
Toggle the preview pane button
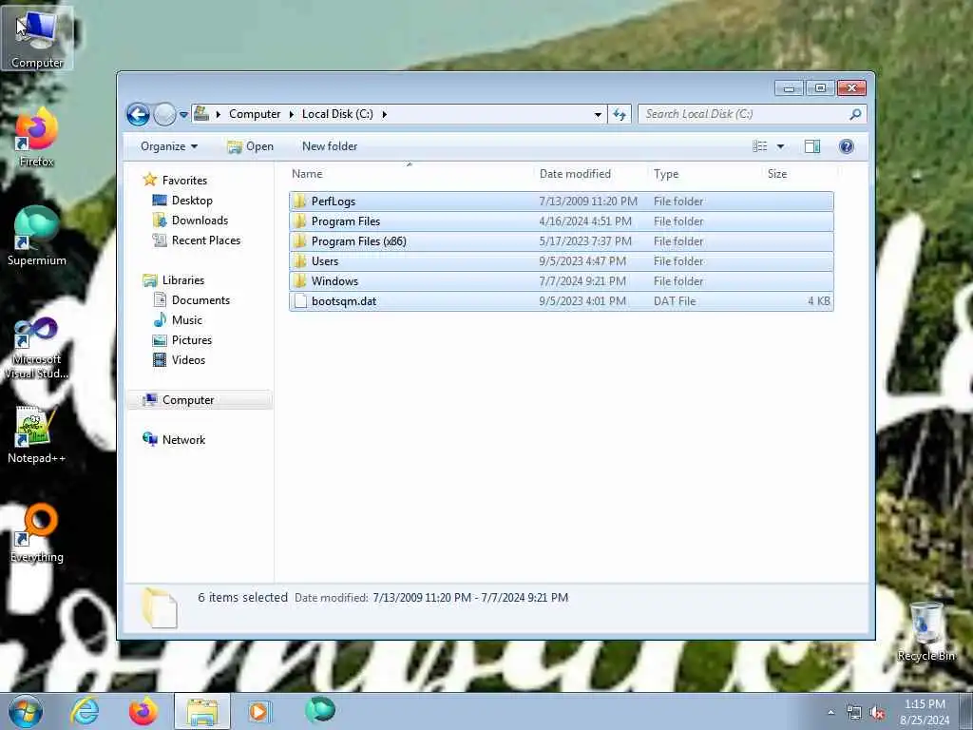pos(811,146)
